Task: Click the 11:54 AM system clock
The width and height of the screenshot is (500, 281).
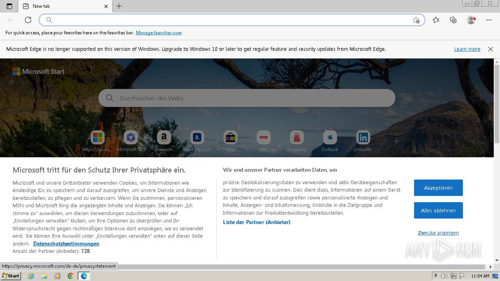Action: click(x=480, y=276)
